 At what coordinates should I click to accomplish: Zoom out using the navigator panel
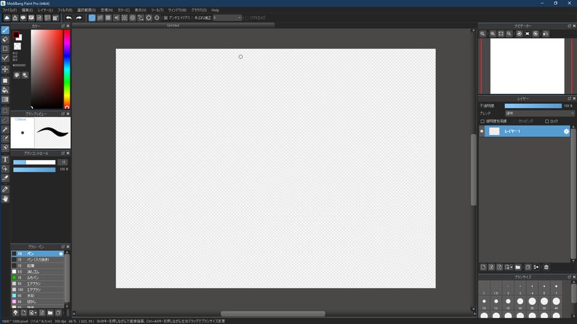click(509, 34)
